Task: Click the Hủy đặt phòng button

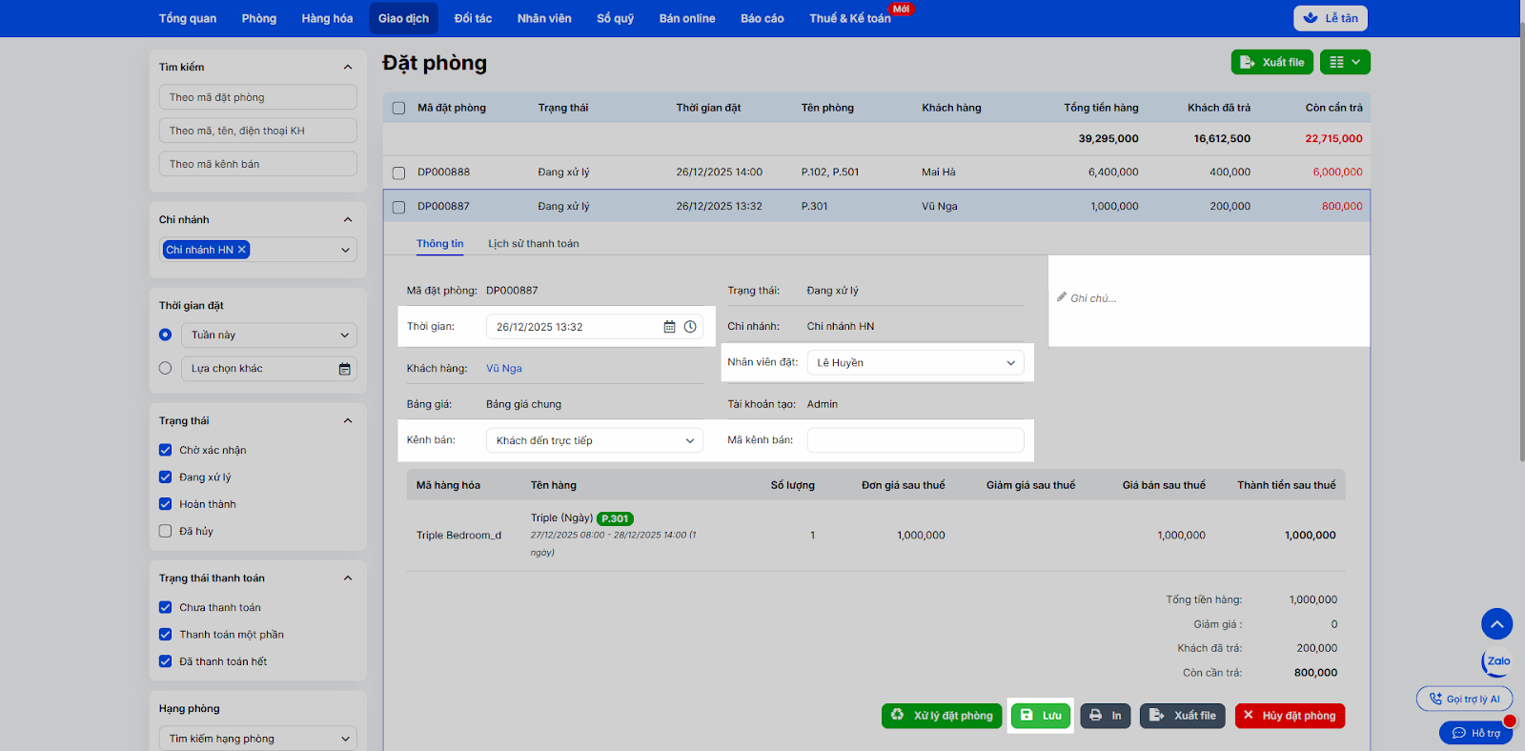Action: pos(1290,716)
